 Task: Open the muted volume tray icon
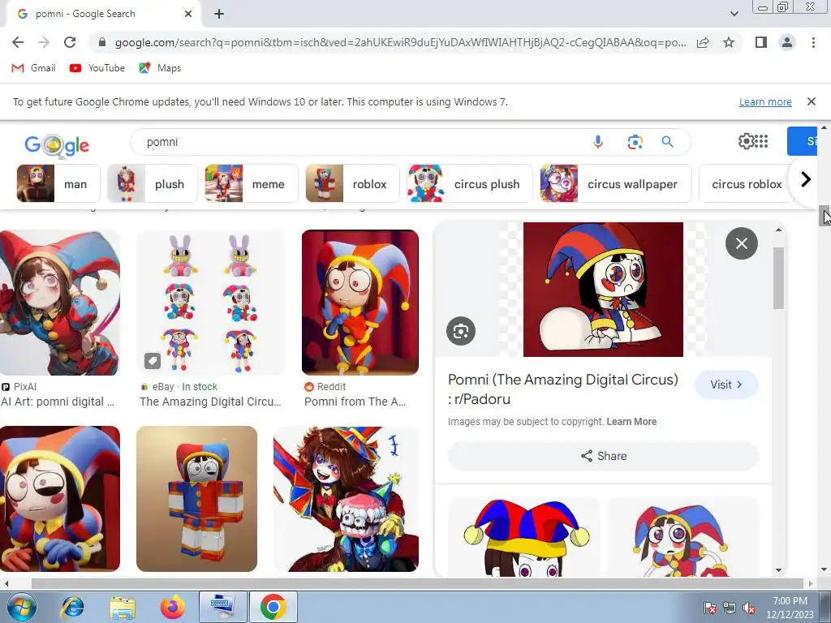[x=749, y=608]
